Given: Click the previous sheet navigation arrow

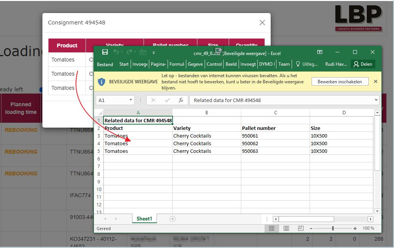Looking at the screenshot, I should (105, 219).
